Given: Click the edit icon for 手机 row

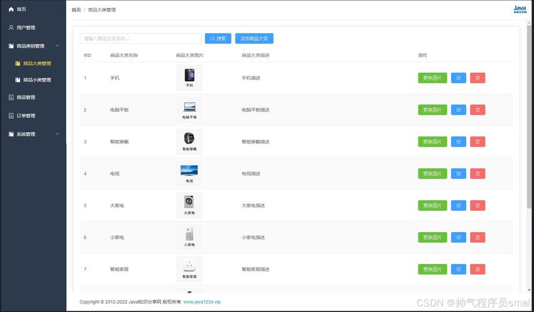Looking at the screenshot, I should point(458,78).
